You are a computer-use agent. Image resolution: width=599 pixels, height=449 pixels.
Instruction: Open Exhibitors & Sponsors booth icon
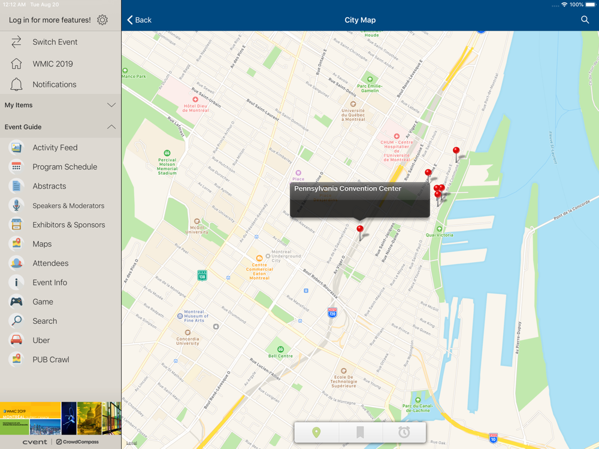click(x=16, y=224)
